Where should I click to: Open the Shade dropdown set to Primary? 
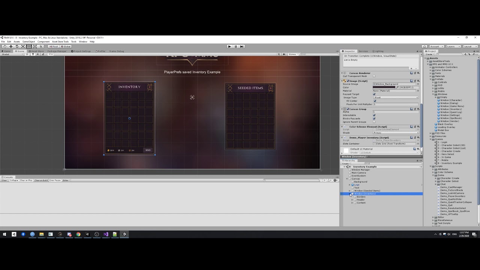click(x=396, y=133)
